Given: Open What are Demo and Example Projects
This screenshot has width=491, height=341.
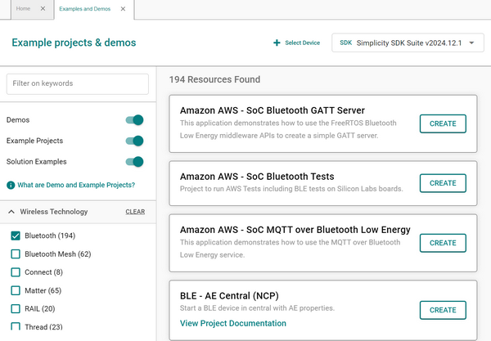Looking at the screenshot, I should click(x=76, y=185).
